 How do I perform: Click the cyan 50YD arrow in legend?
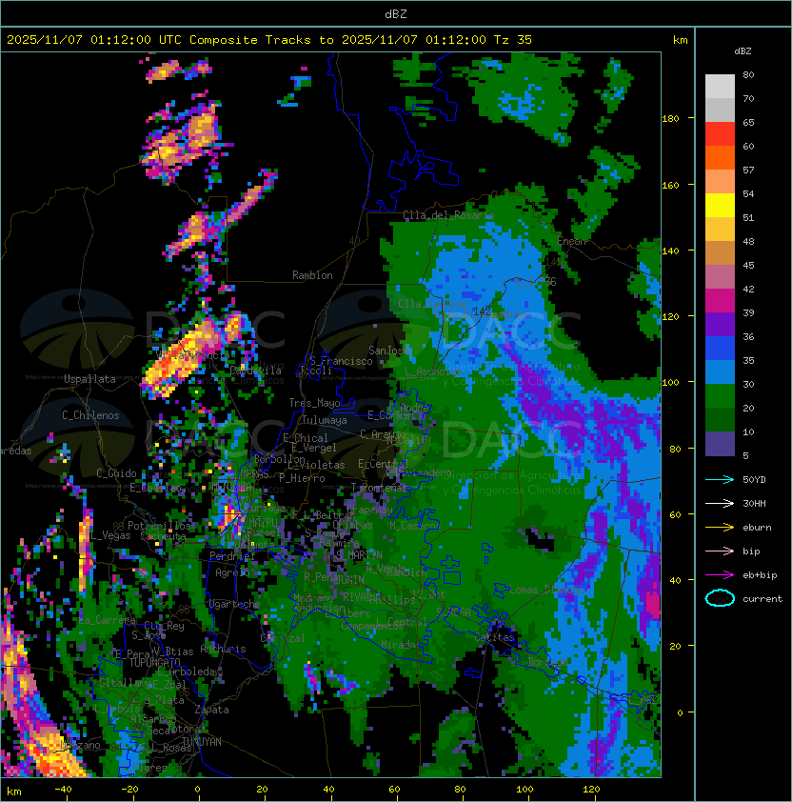720,480
